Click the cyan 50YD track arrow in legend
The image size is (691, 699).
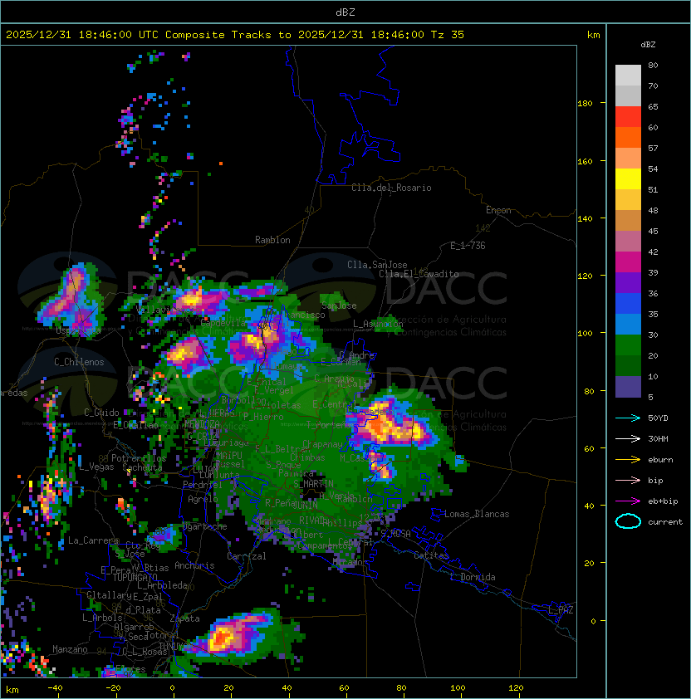pos(628,418)
